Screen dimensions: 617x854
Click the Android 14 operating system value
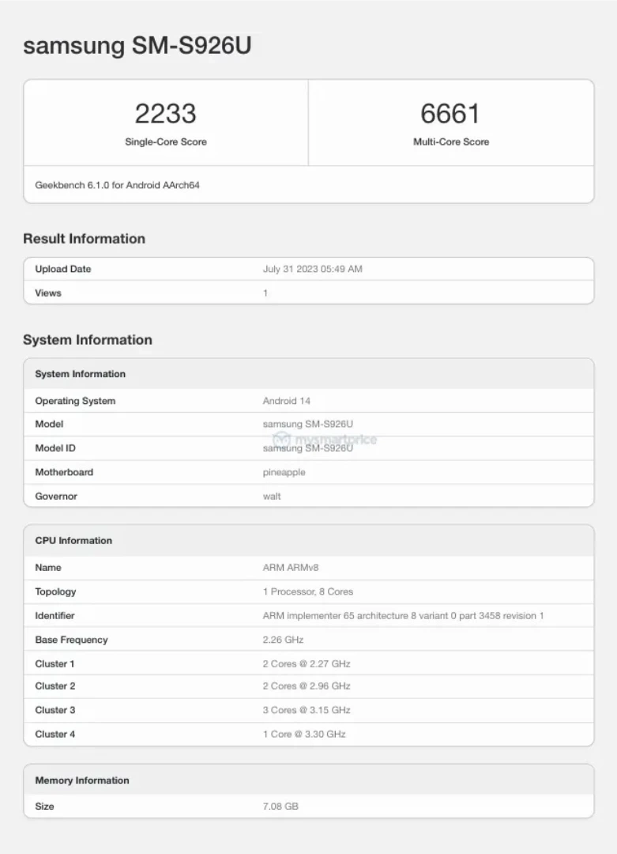coord(286,401)
